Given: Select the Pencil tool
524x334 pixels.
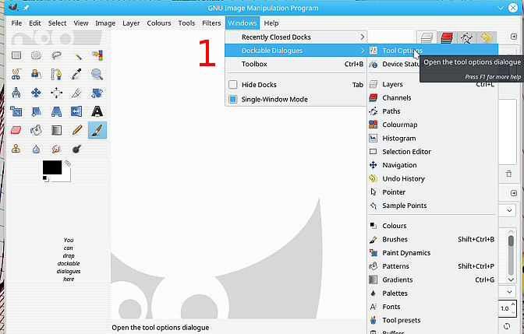Looking at the screenshot, I should tap(77, 130).
